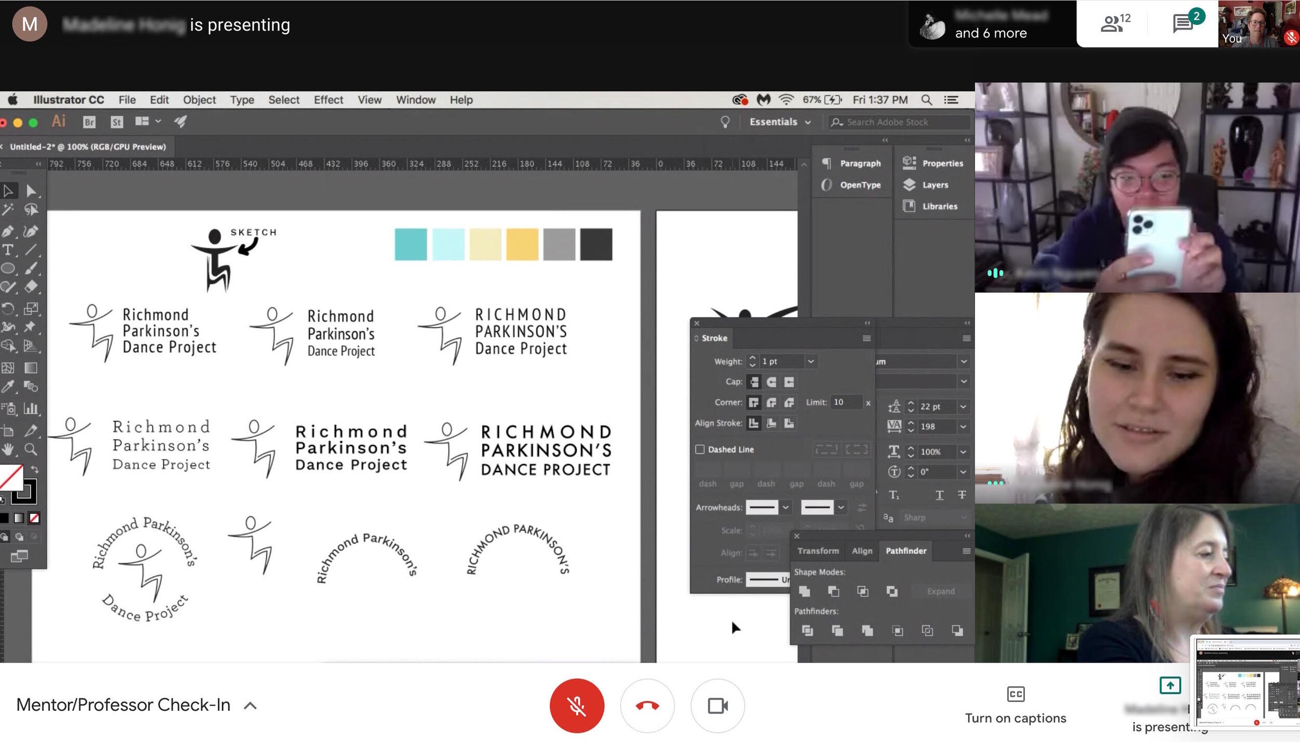
Task: Select the Paintbrush tool
Action: tap(30, 269)
